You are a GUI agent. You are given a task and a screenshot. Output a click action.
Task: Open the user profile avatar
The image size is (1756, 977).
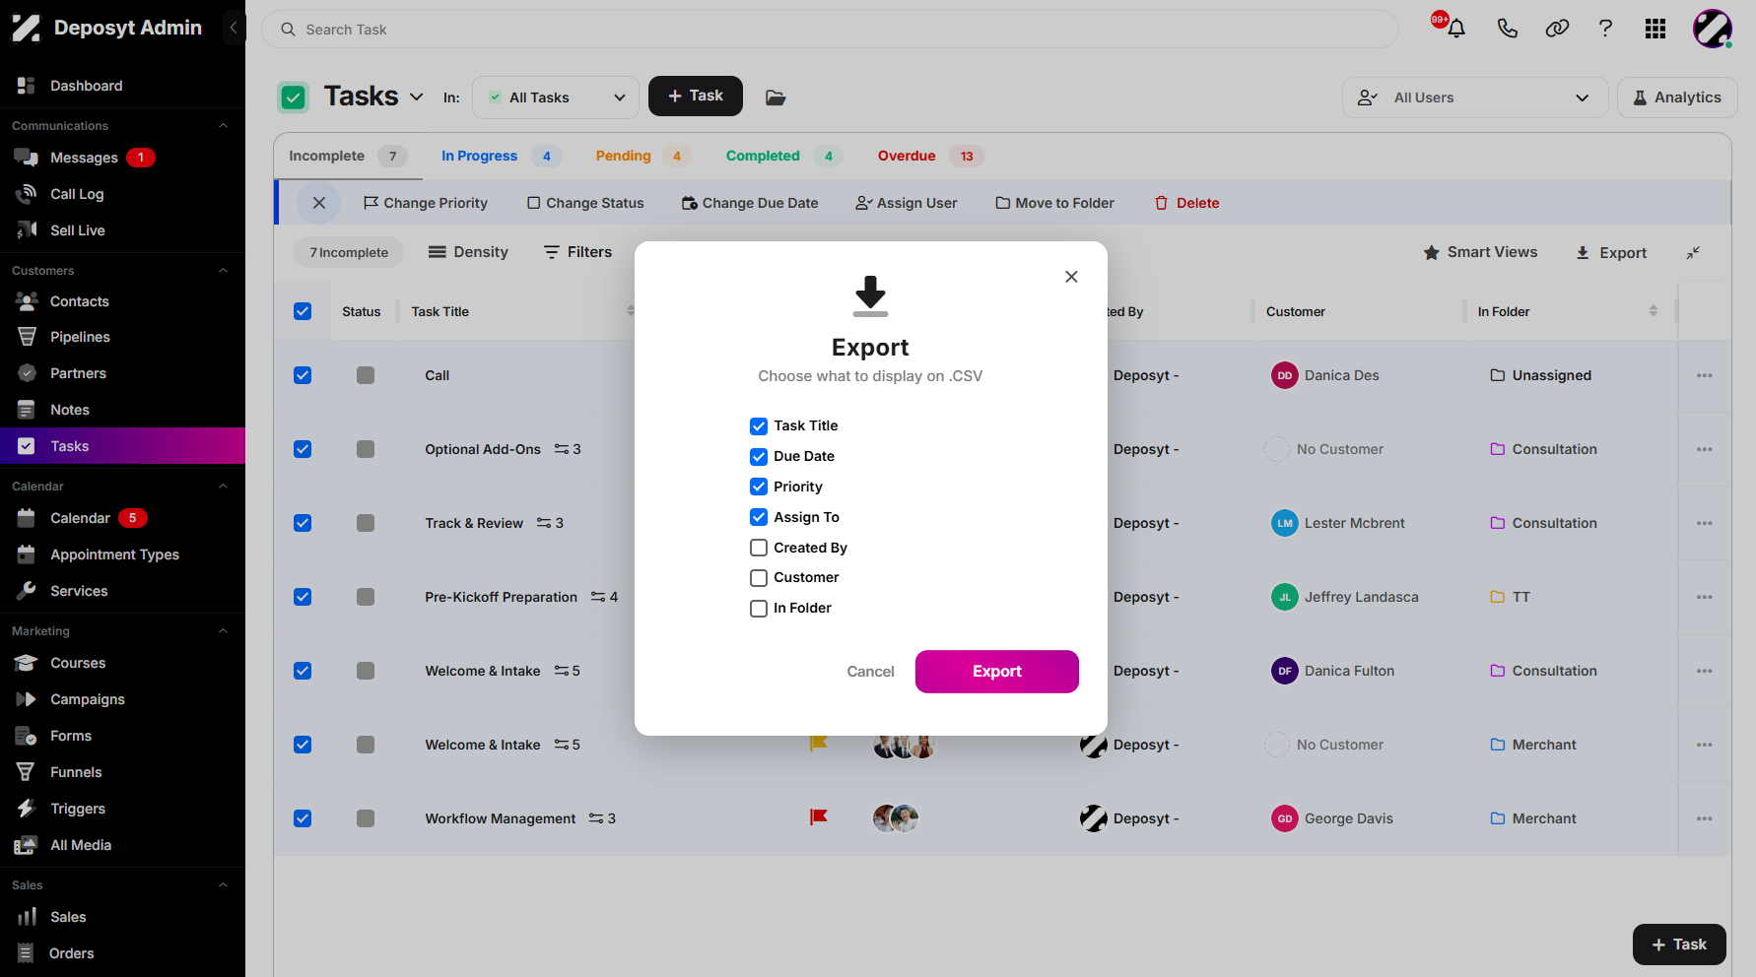tap(1713, 29)
